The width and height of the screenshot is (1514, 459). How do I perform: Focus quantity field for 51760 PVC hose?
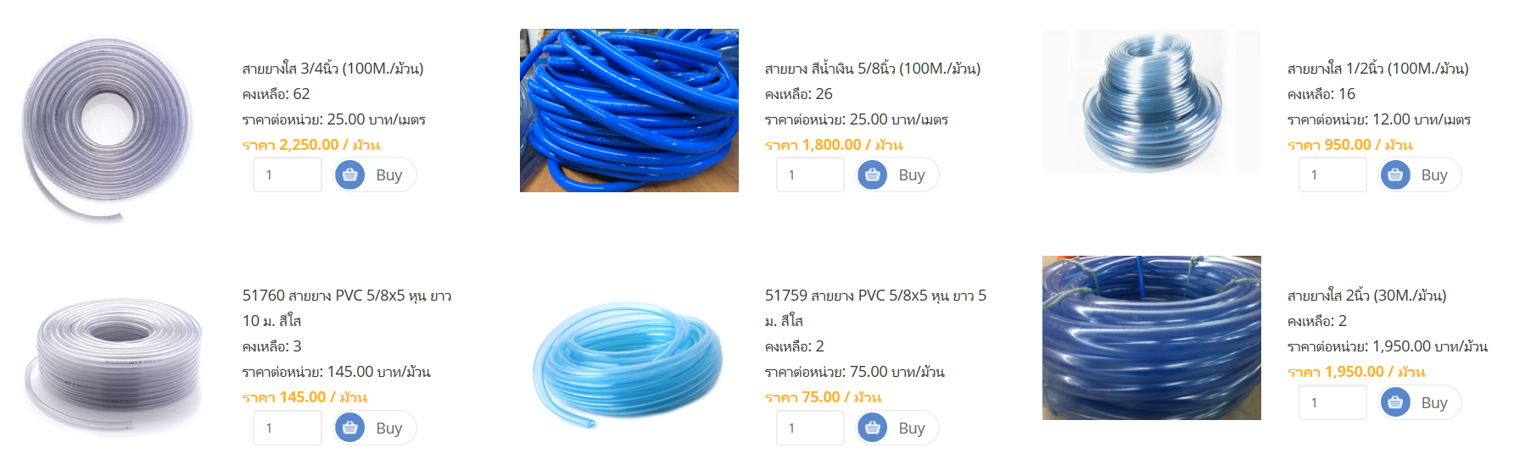click(288, 428)
